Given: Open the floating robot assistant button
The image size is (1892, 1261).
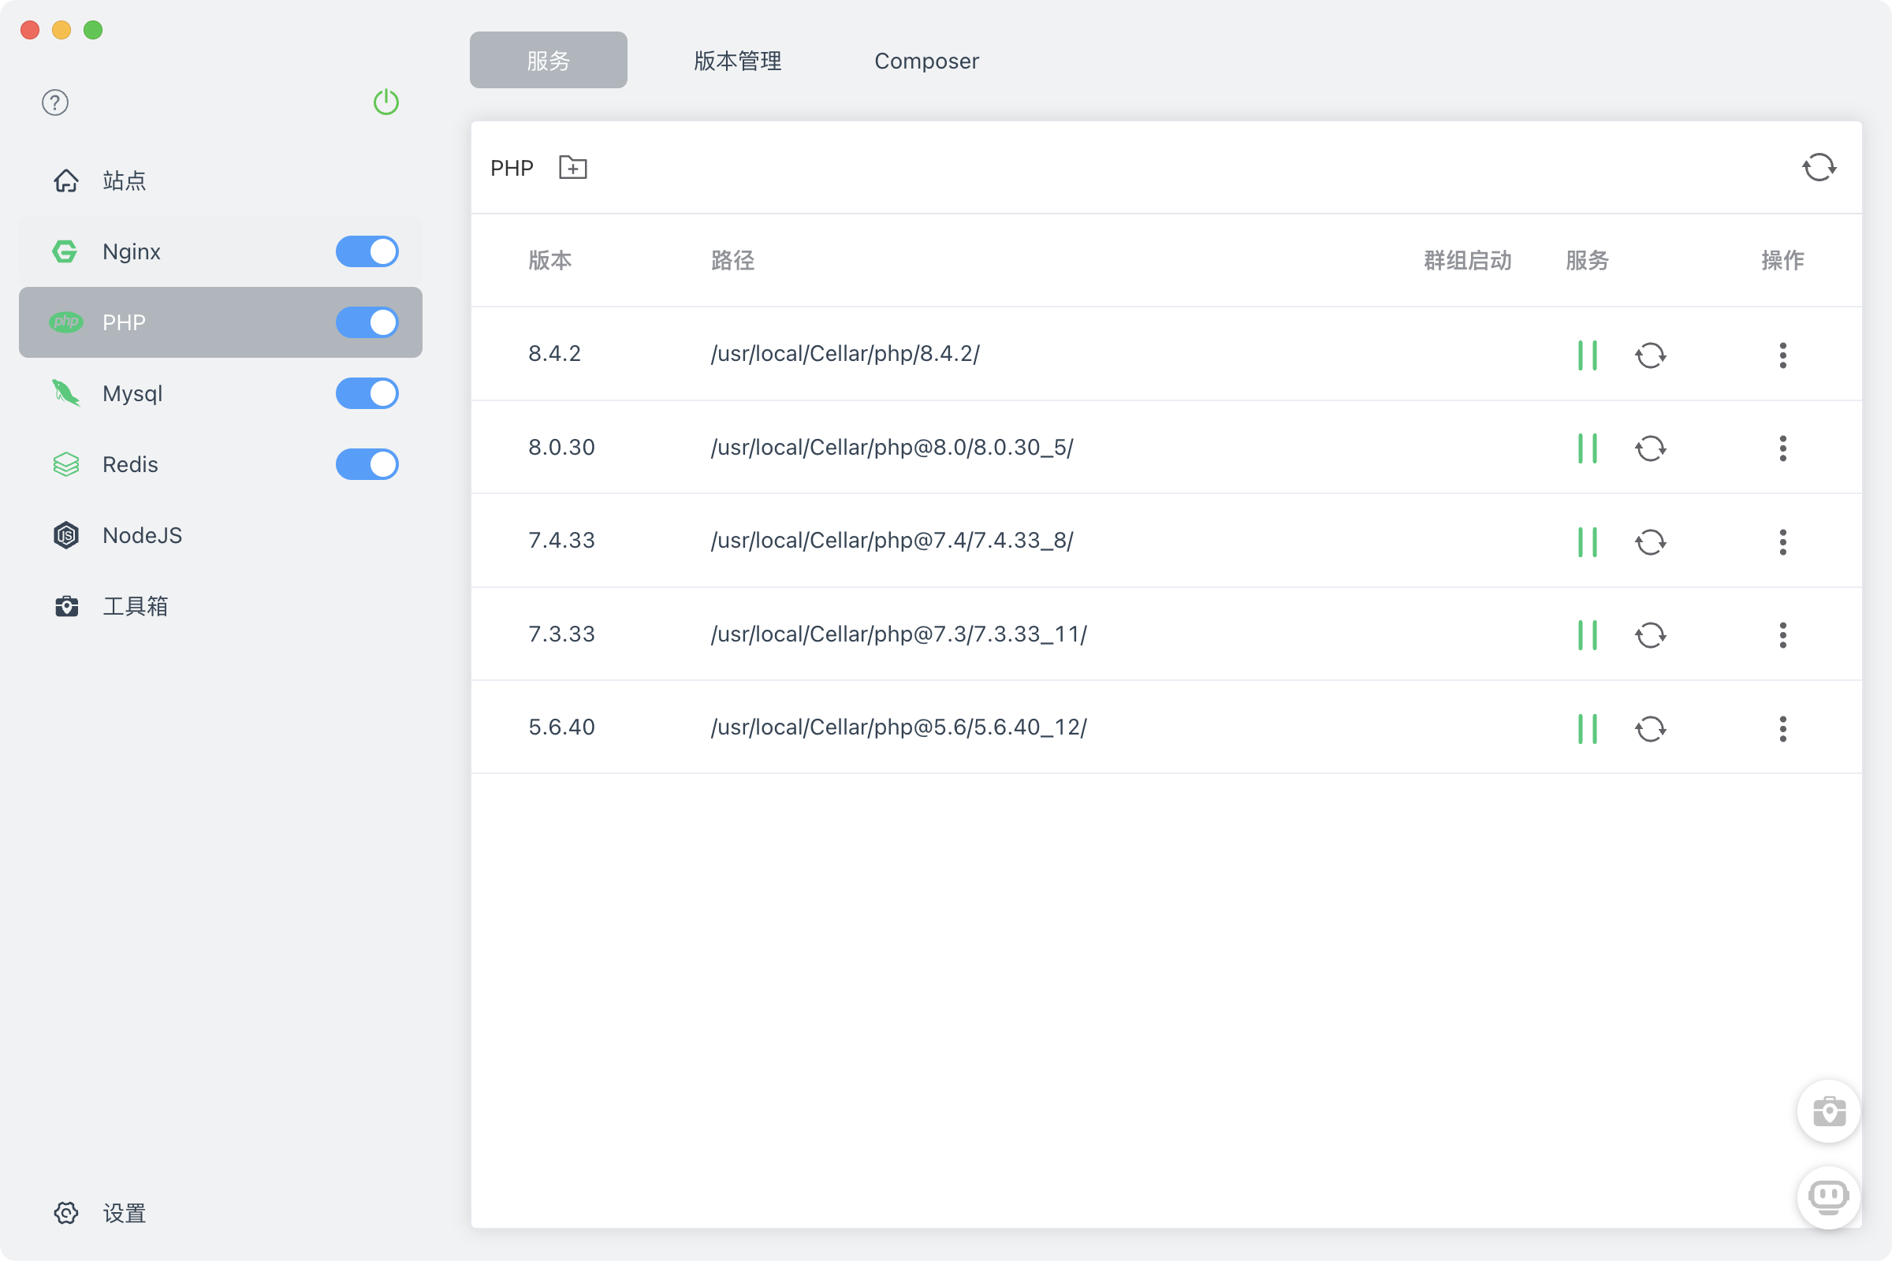Looking at the screenshot, I should (1828, 1197).
